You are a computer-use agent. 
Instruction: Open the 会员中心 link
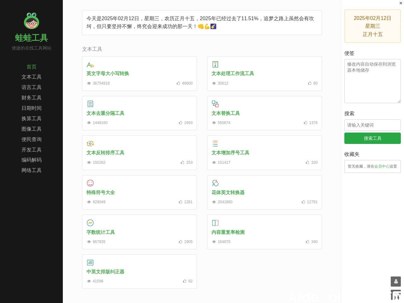click(382, 166)
